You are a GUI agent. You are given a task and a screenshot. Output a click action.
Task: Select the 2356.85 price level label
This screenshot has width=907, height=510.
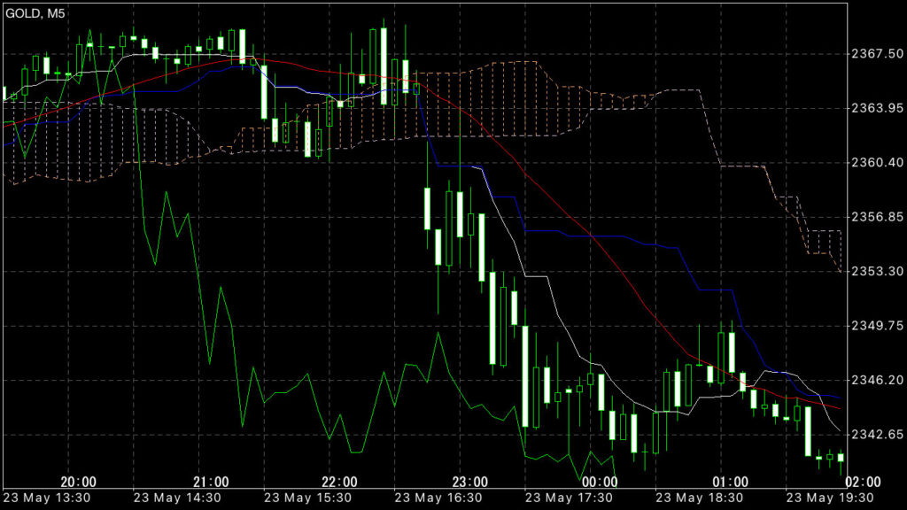click(x=878, y=217)
